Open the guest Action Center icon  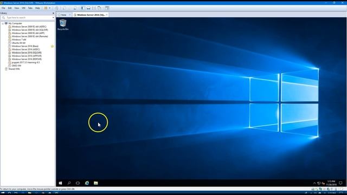pos(341,183)
